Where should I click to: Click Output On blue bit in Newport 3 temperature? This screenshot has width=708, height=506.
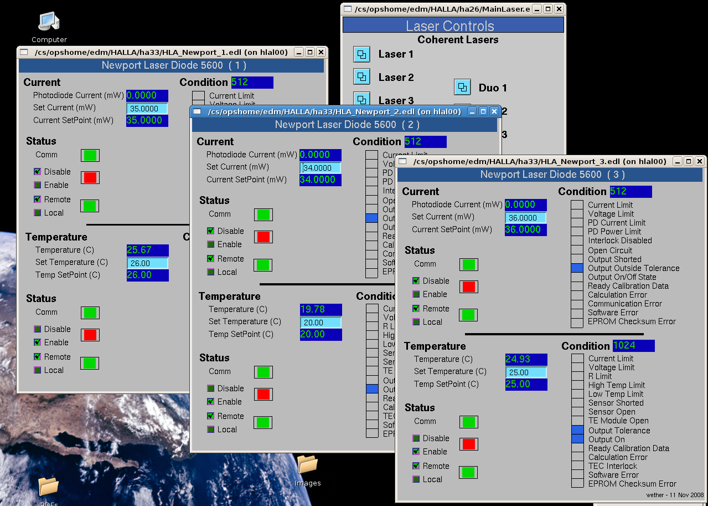click(577, 439)
